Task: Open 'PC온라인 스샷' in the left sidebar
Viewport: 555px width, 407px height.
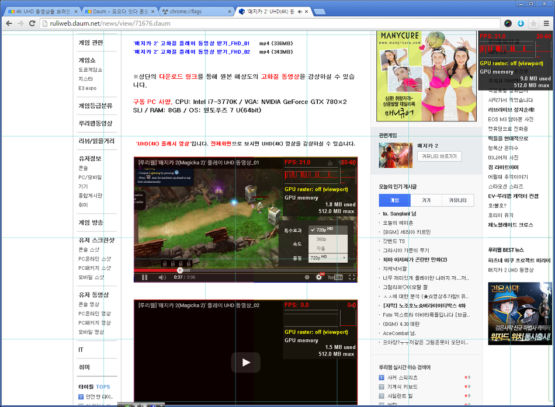Action: 95,259
